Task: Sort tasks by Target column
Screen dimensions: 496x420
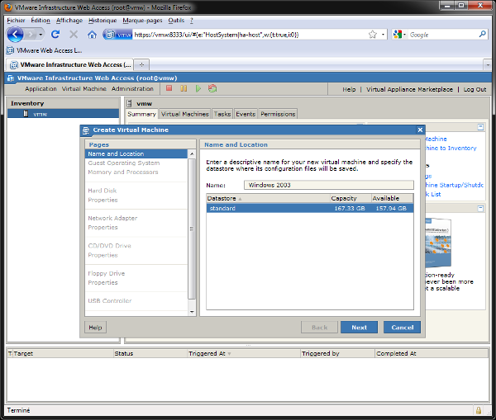Action: 63,354
